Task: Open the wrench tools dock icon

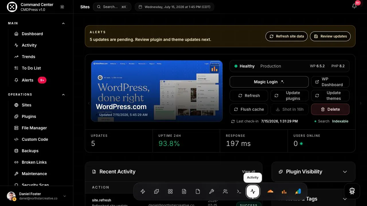Action: point(212,192)
